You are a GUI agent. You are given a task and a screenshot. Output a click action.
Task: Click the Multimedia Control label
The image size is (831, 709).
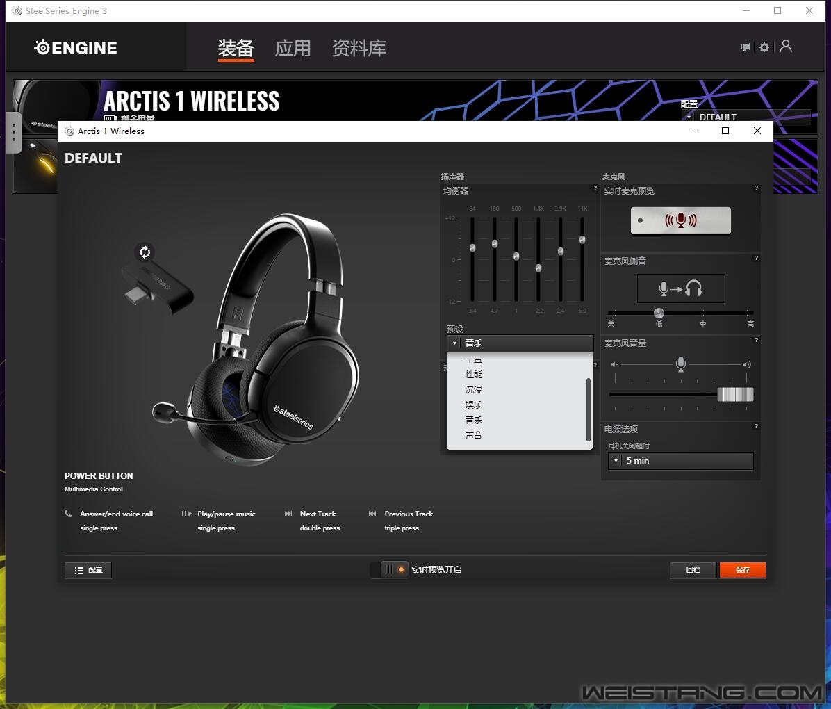tap(93, 489)
